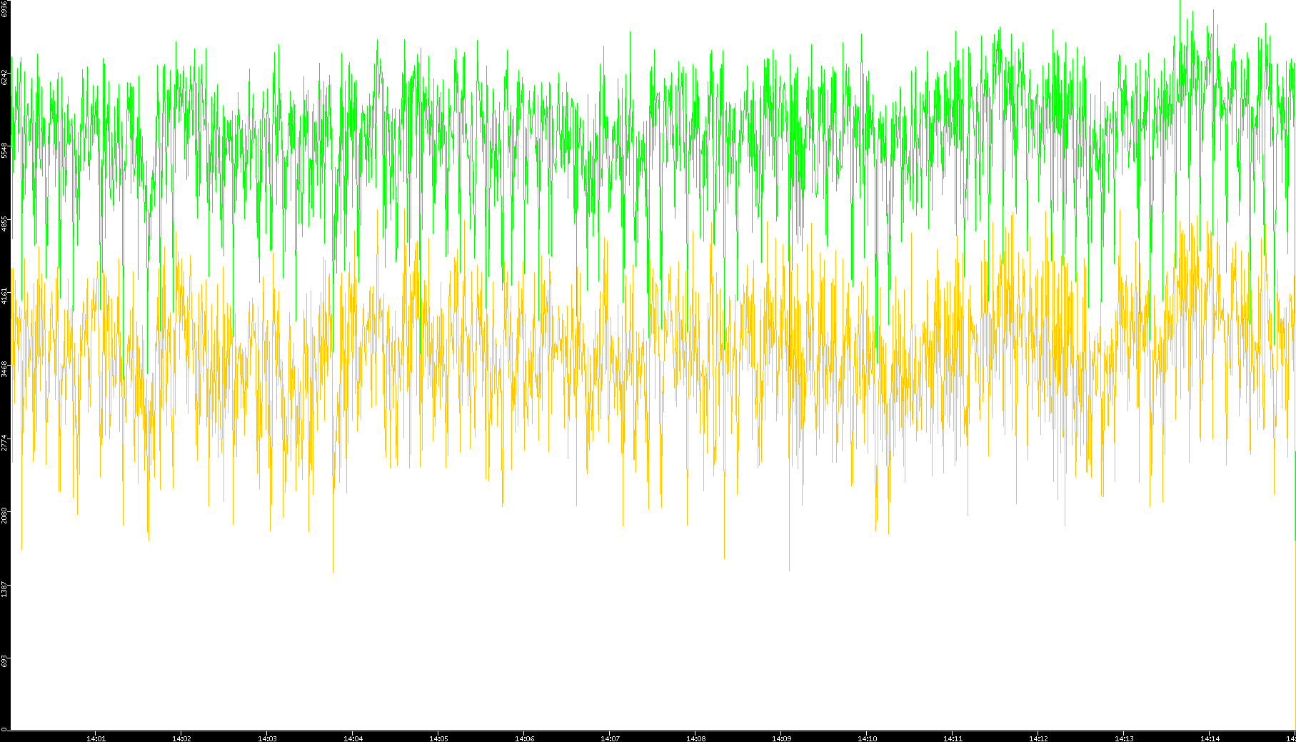
Task: Click the 4855 vertical axis label
Action: click(4, 224)
